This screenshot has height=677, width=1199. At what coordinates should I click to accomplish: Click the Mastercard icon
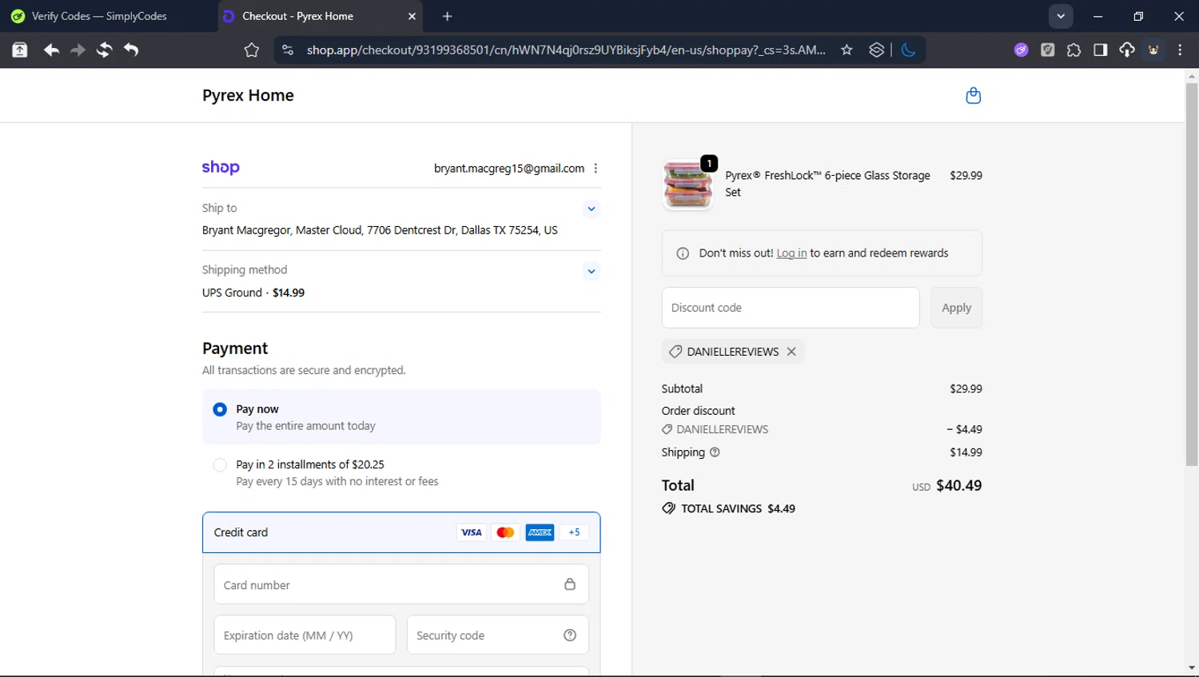tap(505, 532)
